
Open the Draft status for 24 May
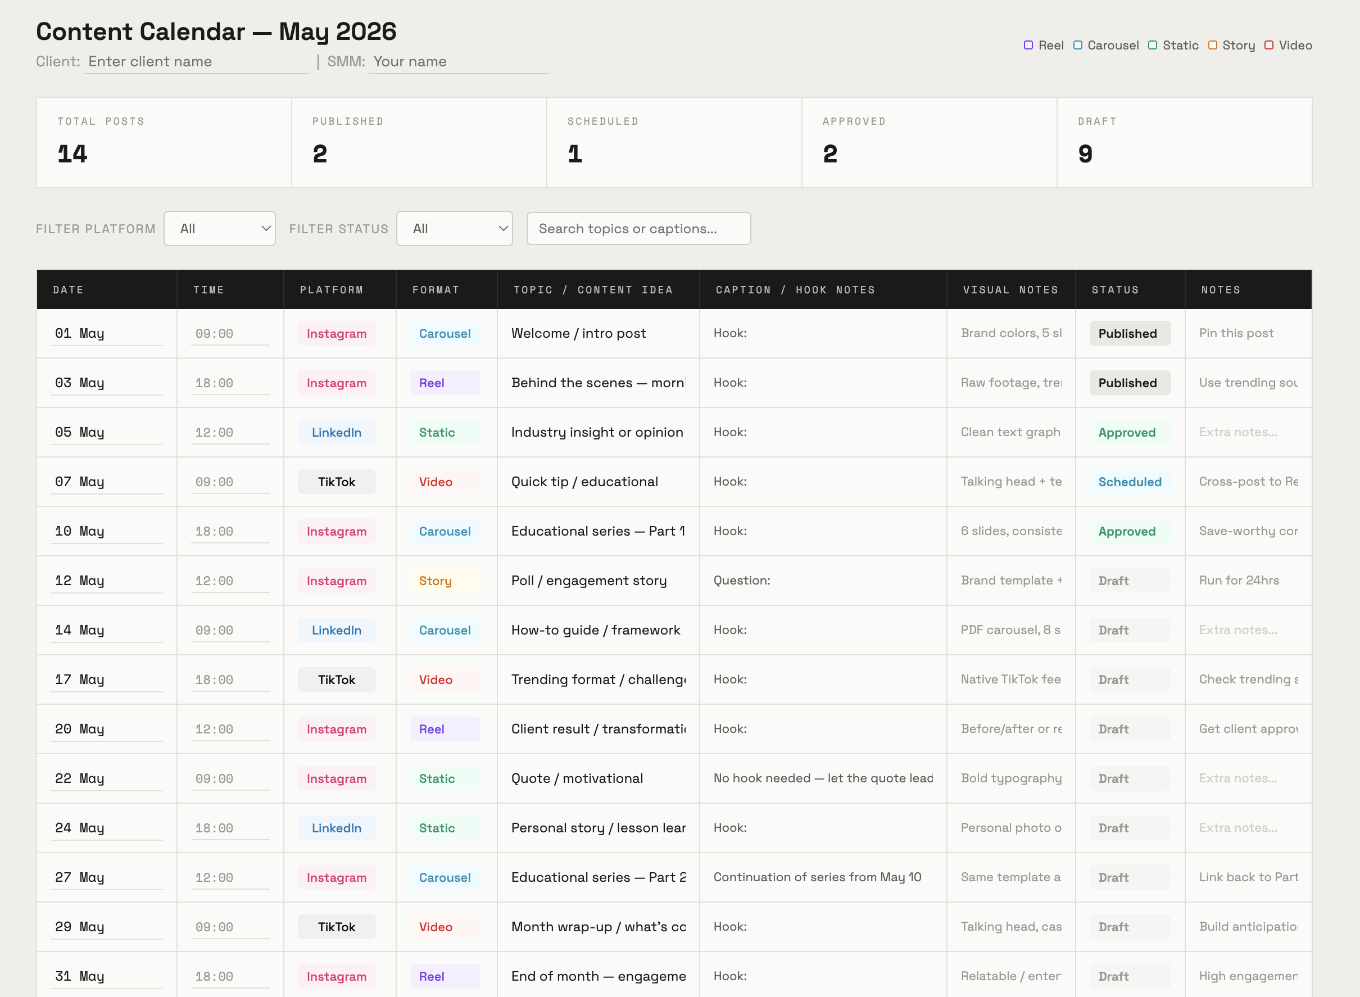tap(1130, 828)
